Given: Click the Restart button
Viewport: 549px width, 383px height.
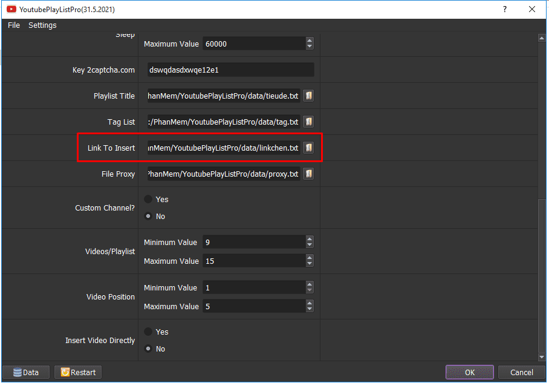Looking at the screenshot, I should [x=78, y=372].
